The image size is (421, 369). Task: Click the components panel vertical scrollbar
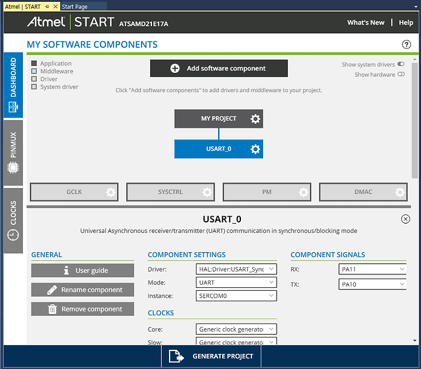pos(415,120)
